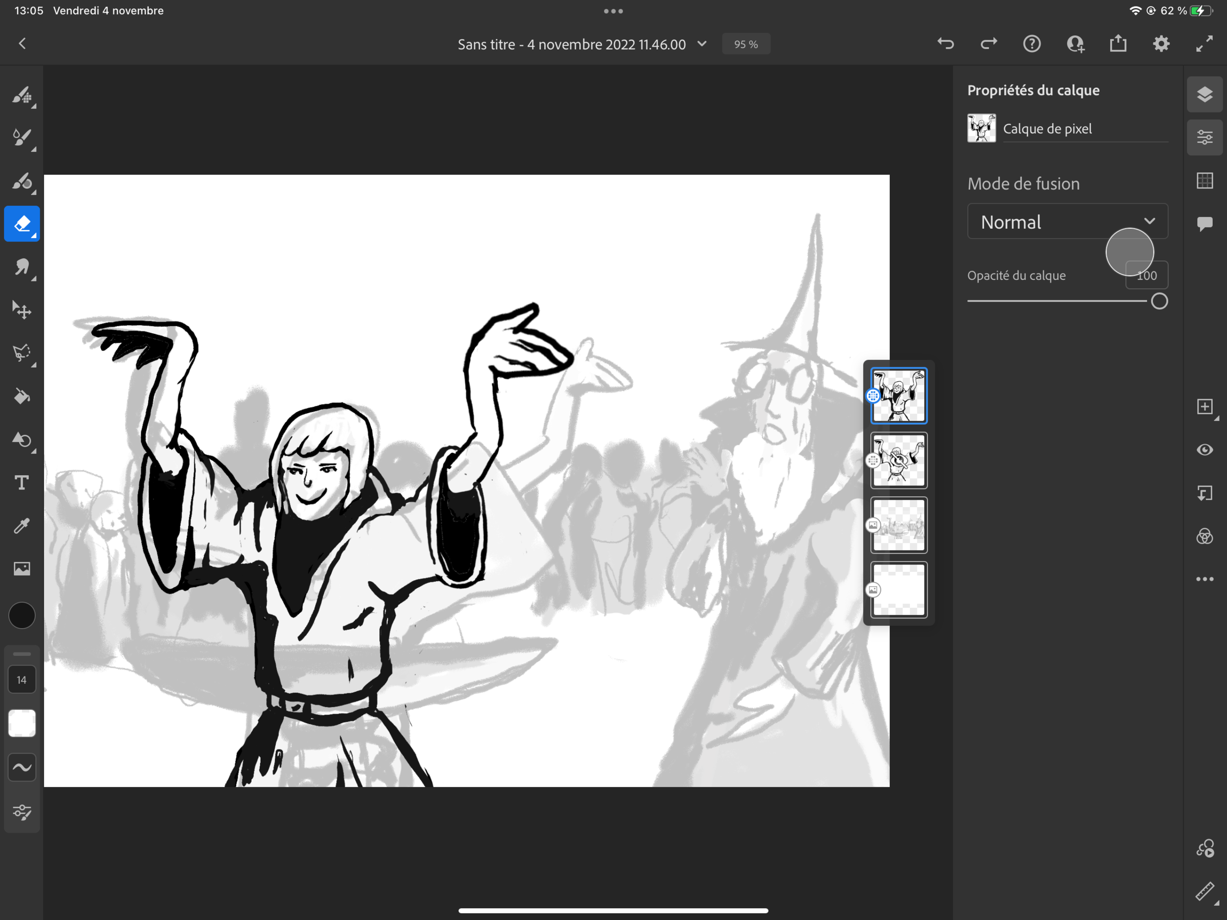
Task: Open the comments panel tab
Action: tap(1204, 224)
